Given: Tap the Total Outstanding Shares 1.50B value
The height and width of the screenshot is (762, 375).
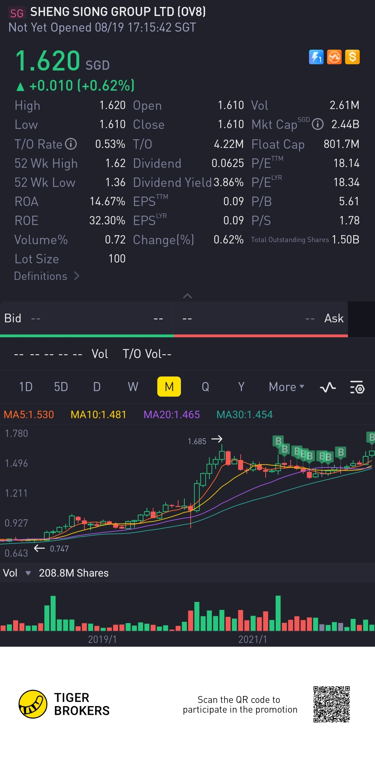Looking at the screenshot, I should 345,240.
